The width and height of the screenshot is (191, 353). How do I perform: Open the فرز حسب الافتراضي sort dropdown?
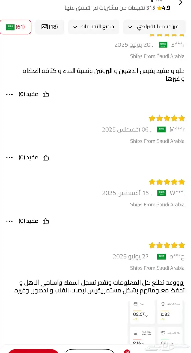(x=154, y=27)
